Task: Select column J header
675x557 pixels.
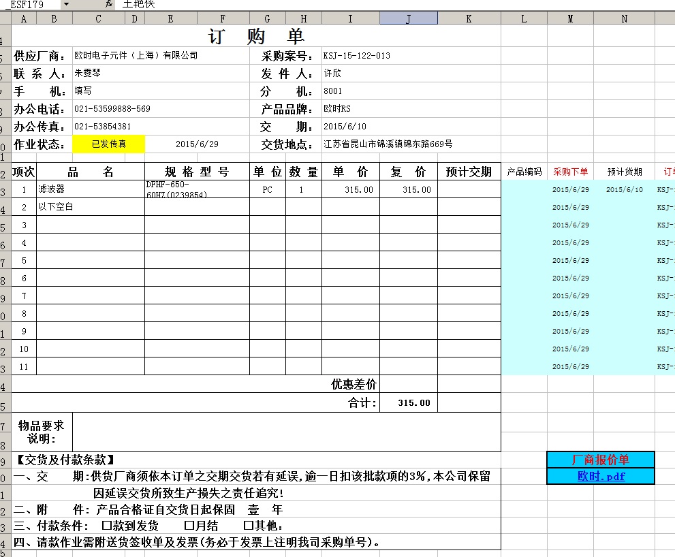Action: point(409,19)
